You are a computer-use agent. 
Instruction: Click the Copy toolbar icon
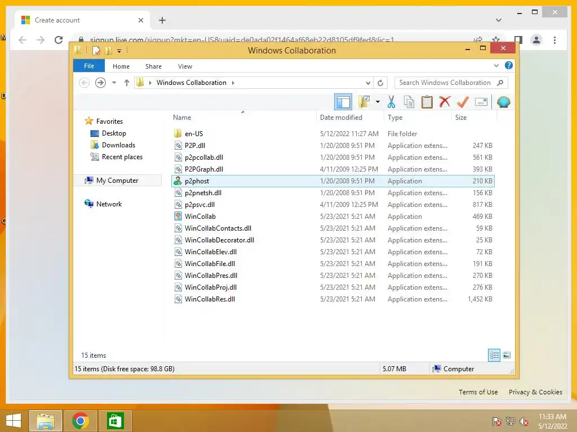coord(409,102)
